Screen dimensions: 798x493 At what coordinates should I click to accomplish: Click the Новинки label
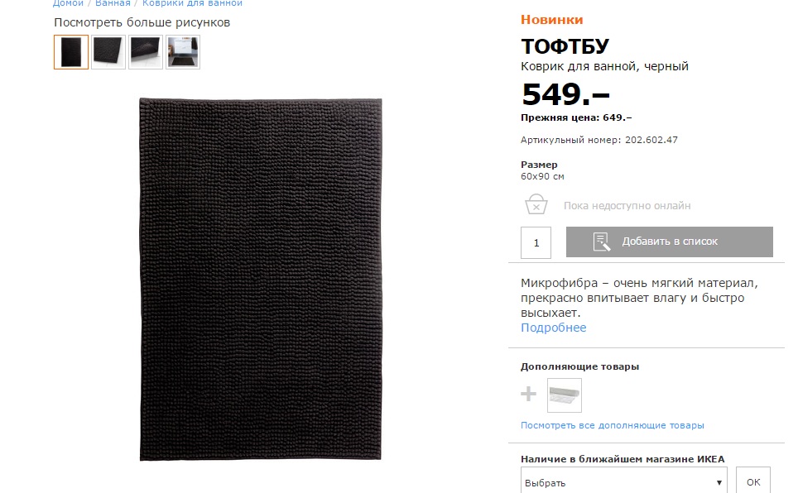point(551,20)
